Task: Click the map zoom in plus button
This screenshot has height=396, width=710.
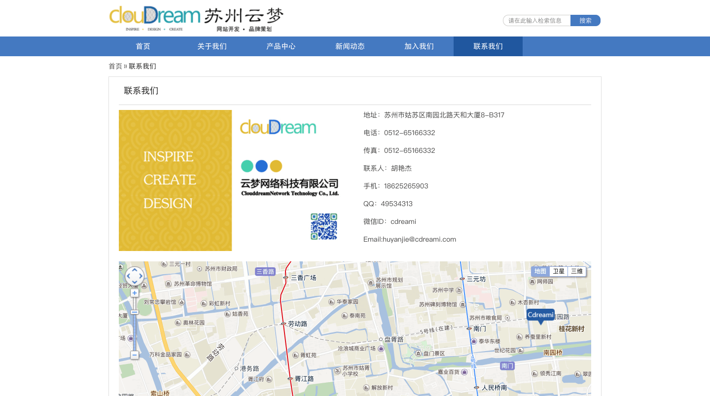Action: coord(134,293)
